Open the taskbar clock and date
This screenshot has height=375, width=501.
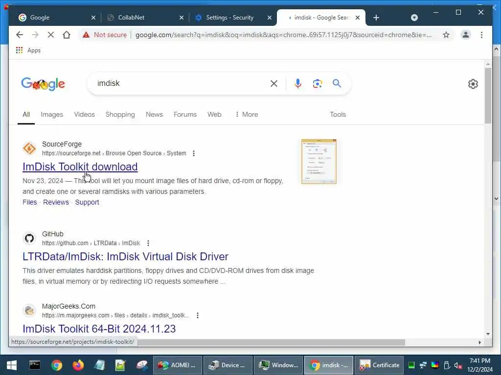(480, 365)
